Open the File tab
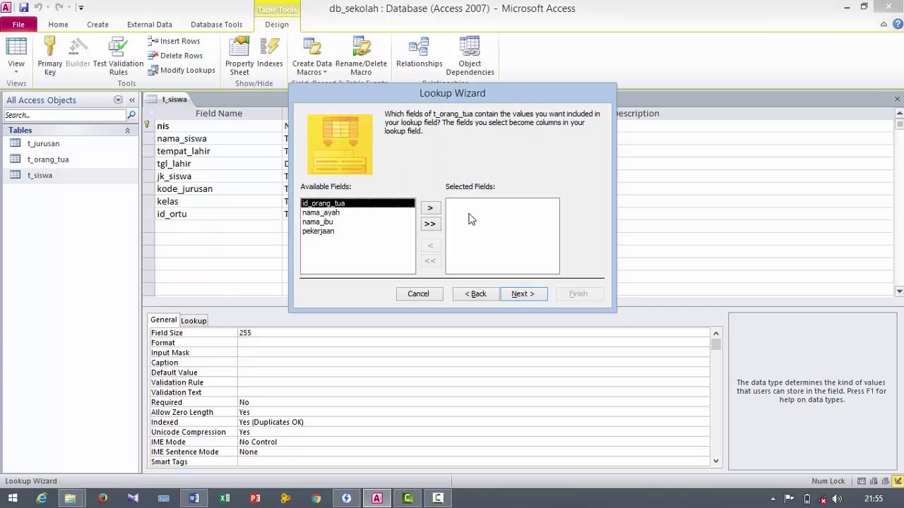Screen dimensions: 904x508 click(x=18, y=24)
